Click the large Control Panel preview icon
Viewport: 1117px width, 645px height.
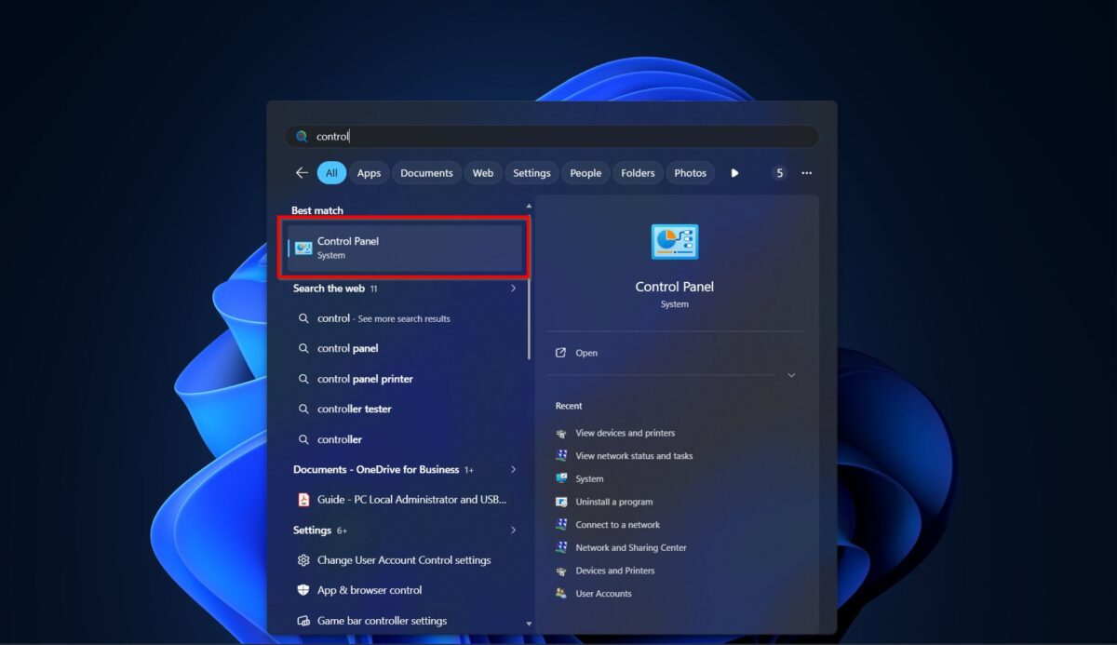pos(674,242)
